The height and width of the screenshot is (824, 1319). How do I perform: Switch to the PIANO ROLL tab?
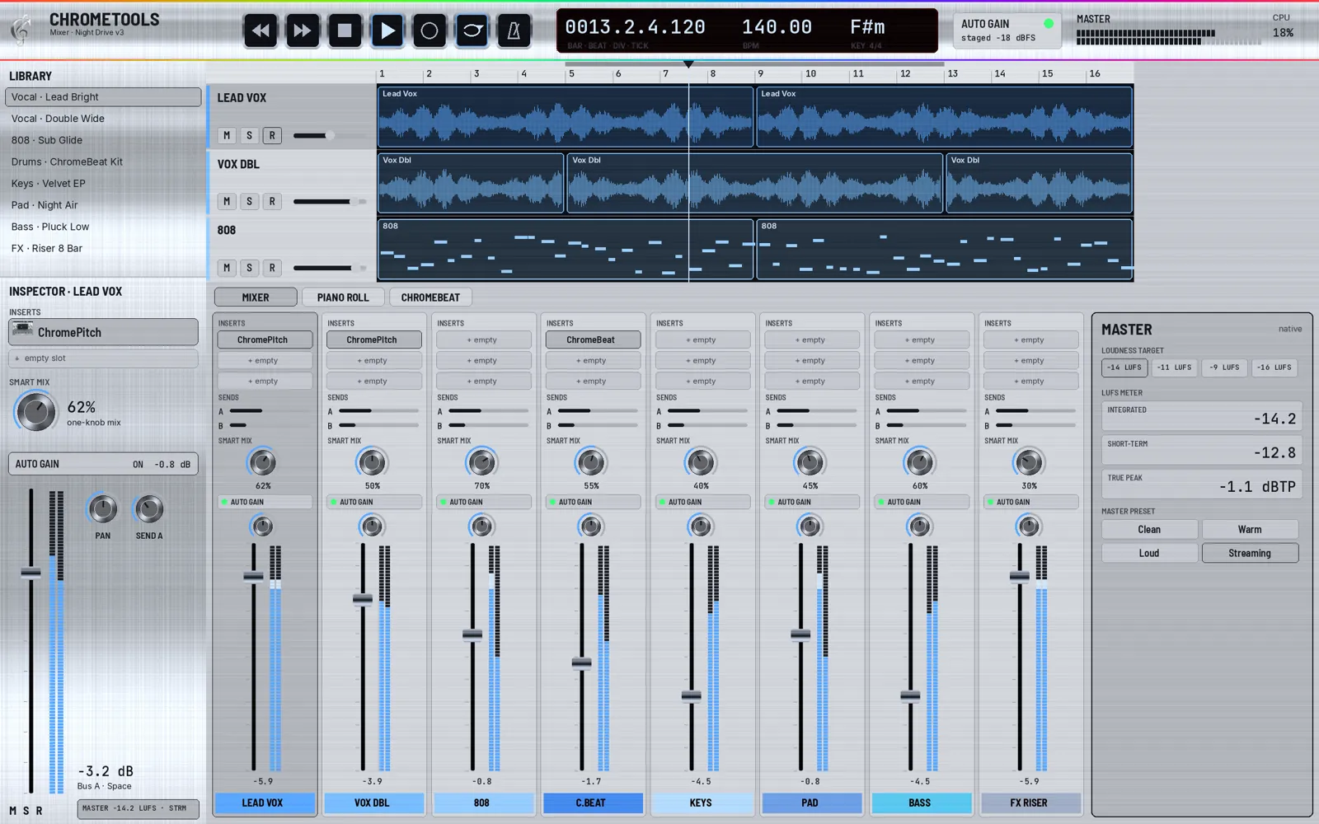click(x=343, y=297)
